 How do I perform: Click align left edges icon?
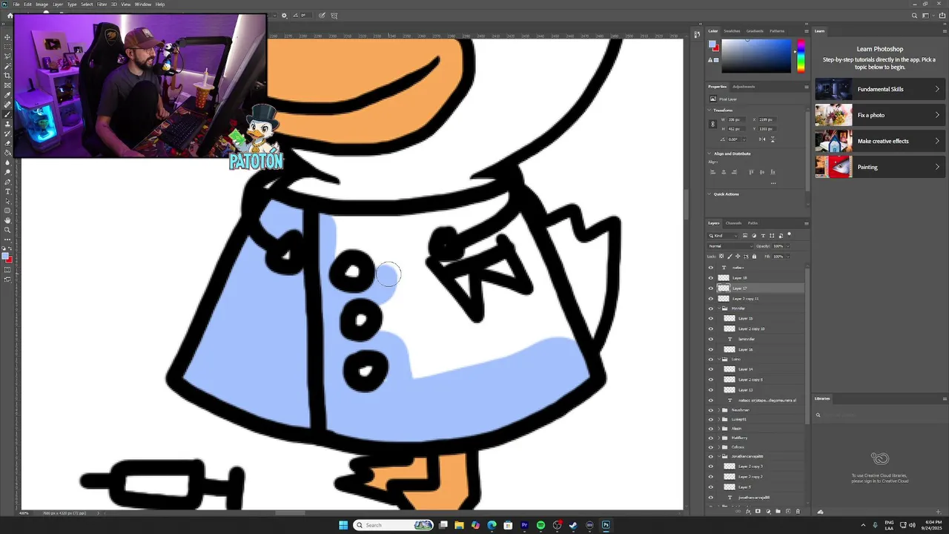pyautogui.click(x=713, y=172)
